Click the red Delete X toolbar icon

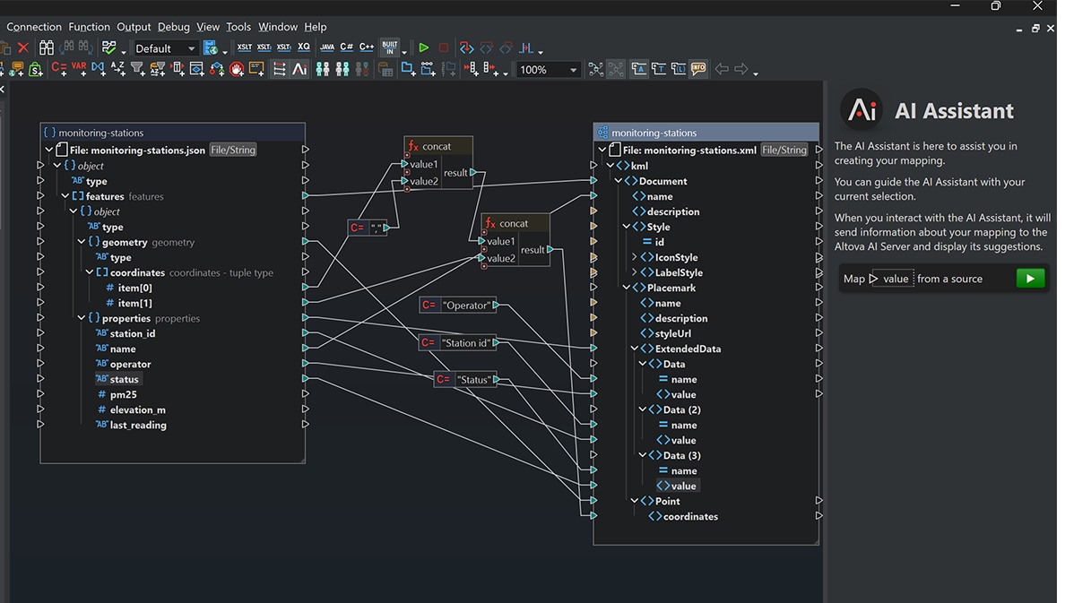coord(23,47)
